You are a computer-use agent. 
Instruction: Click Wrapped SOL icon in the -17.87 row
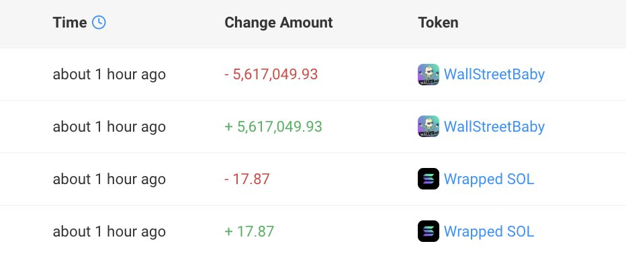tap(429, 179)
